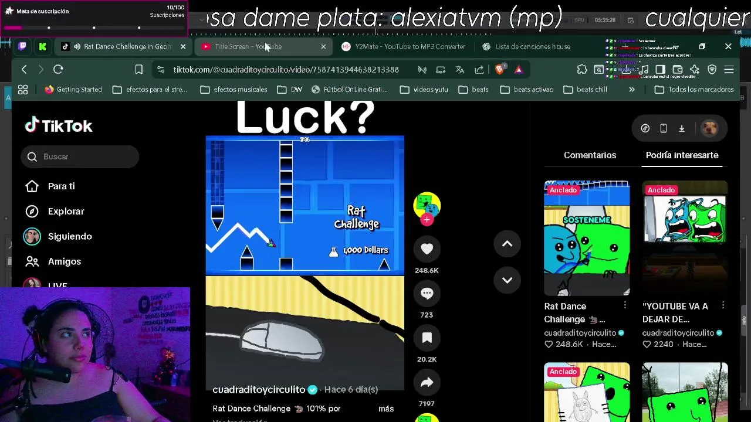The width and height of the screenshot is (751, 422).
Task: Click the Meta de suscripción progress bar
Action: pos(94,28)
